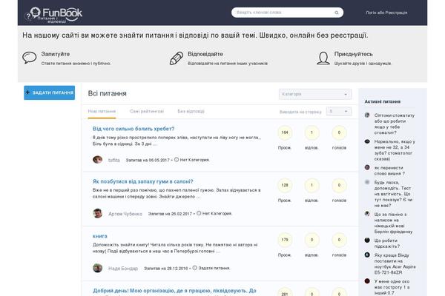Open Надя Бондар user avatar
Image resolution: width=445 pixels, height=296 pixels.
click(97, 268)
